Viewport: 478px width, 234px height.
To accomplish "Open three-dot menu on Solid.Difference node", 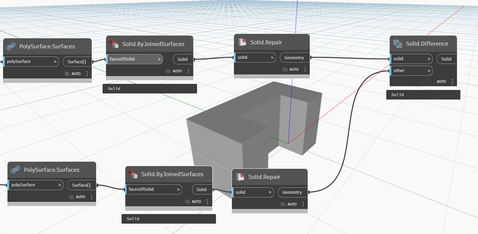I will [452, 81].
